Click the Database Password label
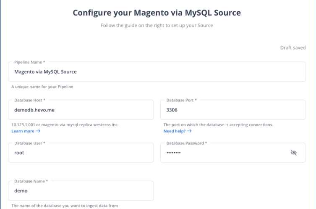 (x=187, y=143)
